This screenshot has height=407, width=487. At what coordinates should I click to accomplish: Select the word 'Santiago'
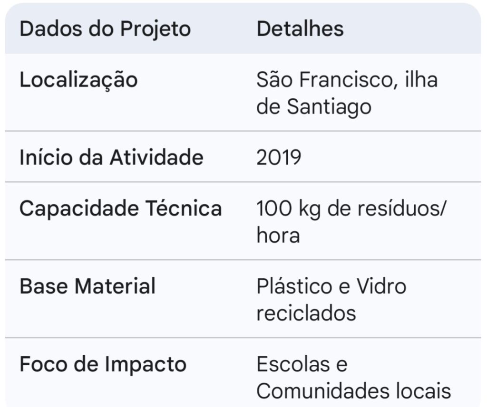point(329,107)
